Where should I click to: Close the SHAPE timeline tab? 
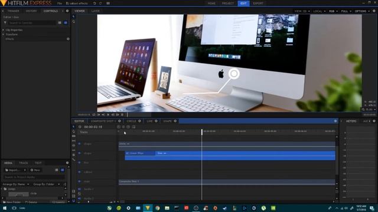175,121
